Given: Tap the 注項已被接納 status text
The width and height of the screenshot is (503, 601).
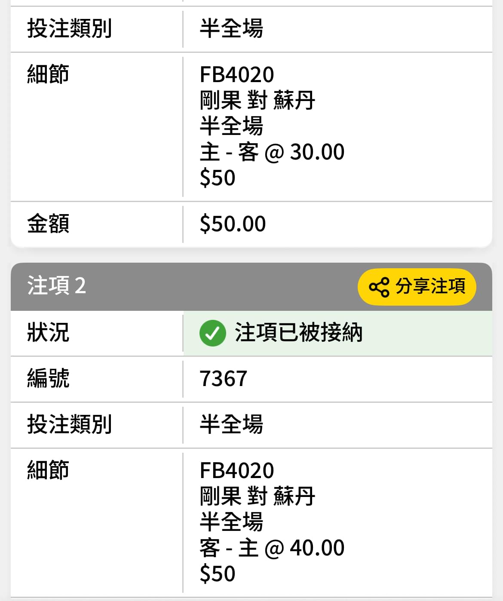Looking at the screenshot, I should [298, 333].
